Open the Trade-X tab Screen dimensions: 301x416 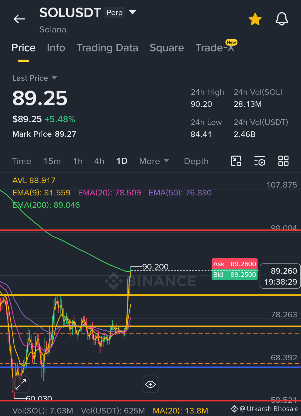click(215, 48)
